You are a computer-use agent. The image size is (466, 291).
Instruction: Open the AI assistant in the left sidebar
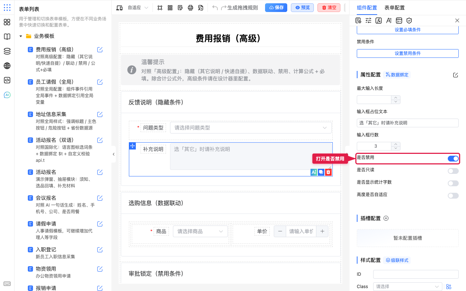[7, 95]
